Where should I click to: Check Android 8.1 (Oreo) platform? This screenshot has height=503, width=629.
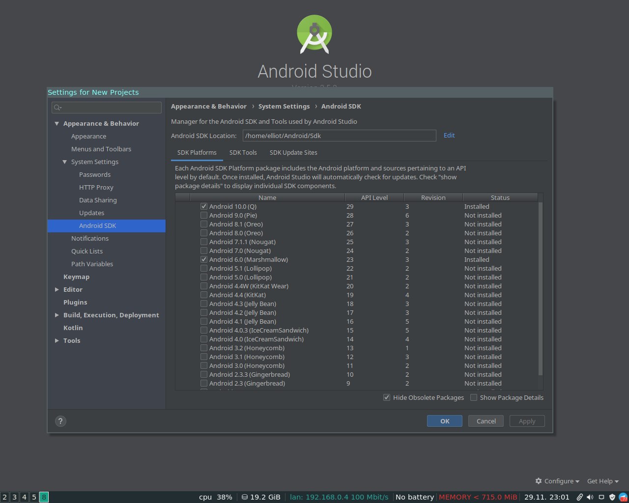pos(204,224)
